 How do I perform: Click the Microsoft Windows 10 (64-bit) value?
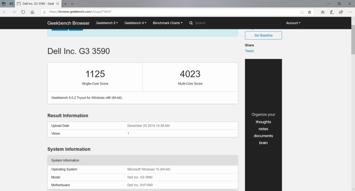pos(149,169)
